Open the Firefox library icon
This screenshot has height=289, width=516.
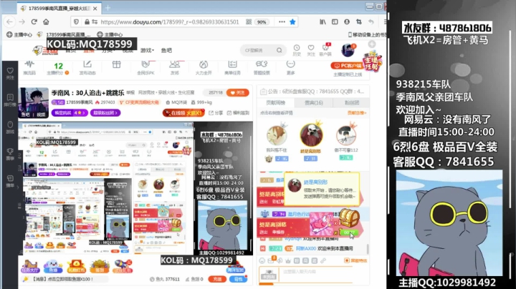pos(322,21)
